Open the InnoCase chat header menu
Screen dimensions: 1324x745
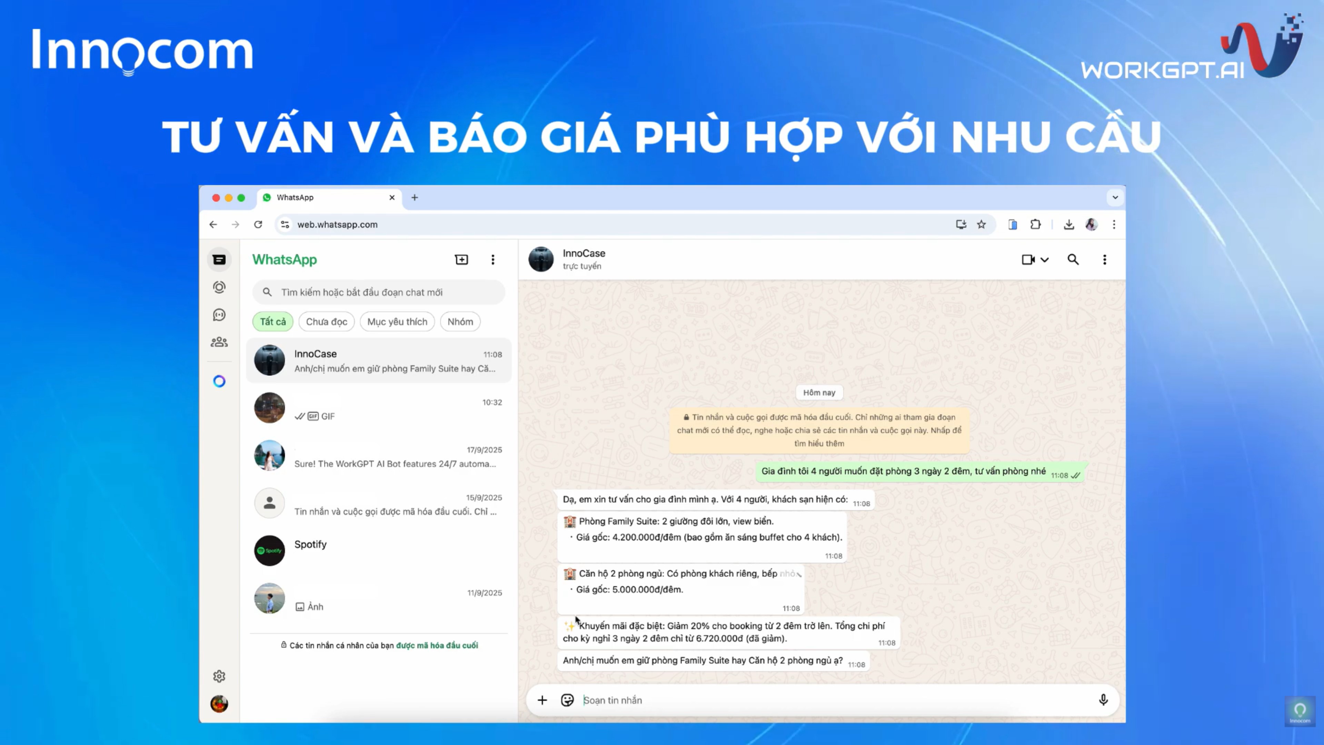pos(1104,260)
